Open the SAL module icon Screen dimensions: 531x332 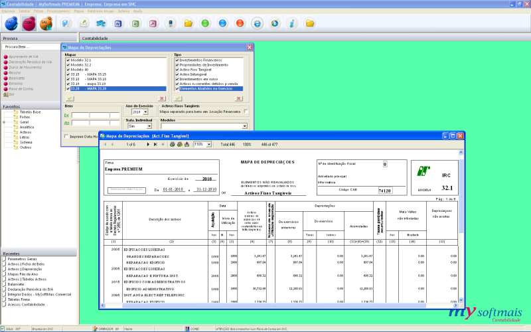[46, 23]
